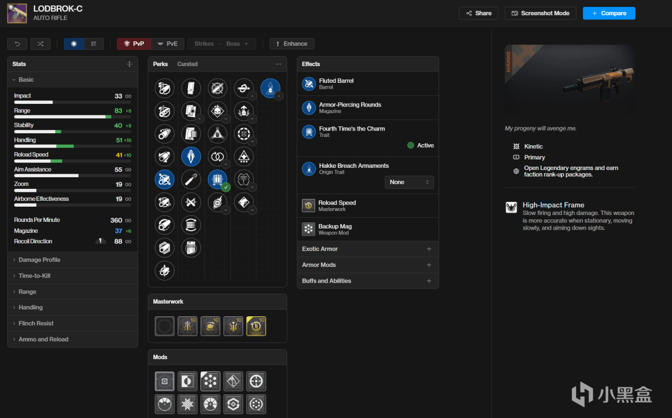
Task: Expand the Damage Profile section
Action: click(x=72, y=260)
